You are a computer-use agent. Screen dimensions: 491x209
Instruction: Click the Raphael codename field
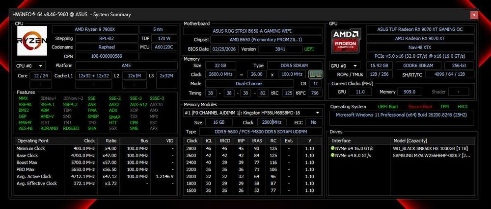(x=107, y=47)
